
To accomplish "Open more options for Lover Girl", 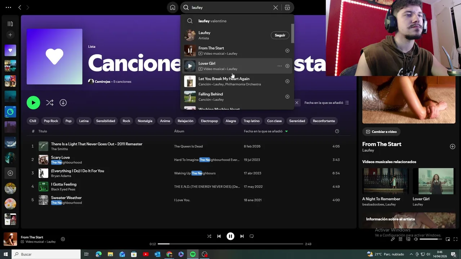I will point(279,66).
